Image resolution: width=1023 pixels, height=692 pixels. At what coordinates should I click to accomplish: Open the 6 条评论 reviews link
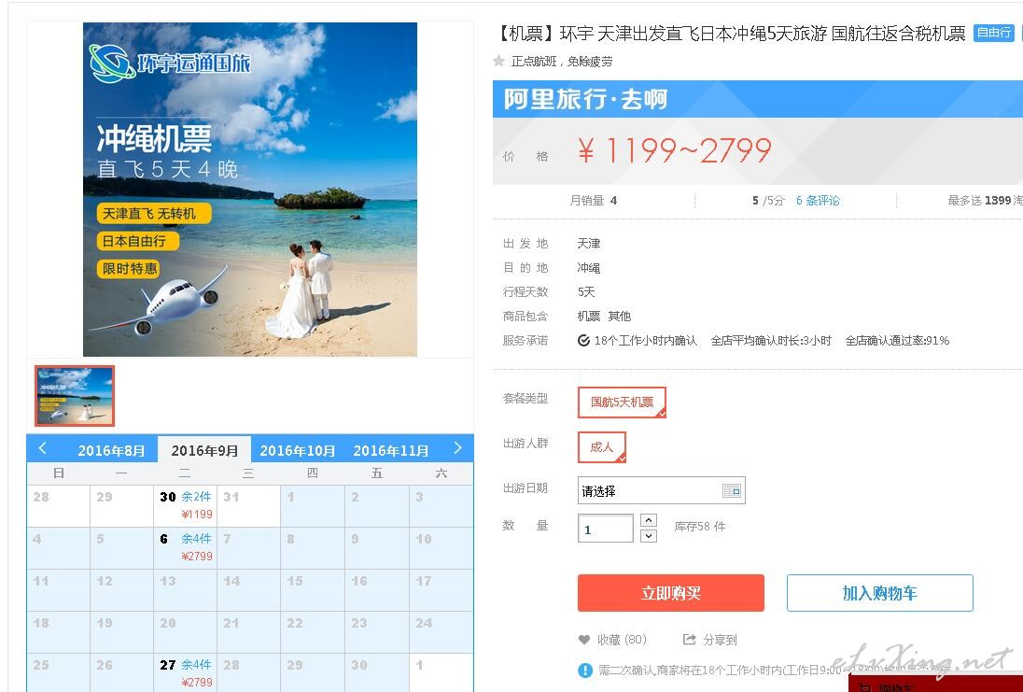[x=819, y=201]
